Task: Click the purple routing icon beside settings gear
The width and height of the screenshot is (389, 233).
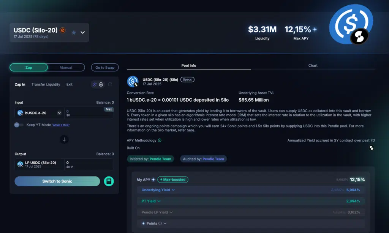Action: (x=95, y=85)
